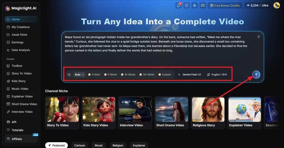
Task: Go to Story To Video in sidebar
Action: (21, 73)
